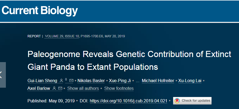
Task: Open the DOI link for the article
Action: (129, 101)
